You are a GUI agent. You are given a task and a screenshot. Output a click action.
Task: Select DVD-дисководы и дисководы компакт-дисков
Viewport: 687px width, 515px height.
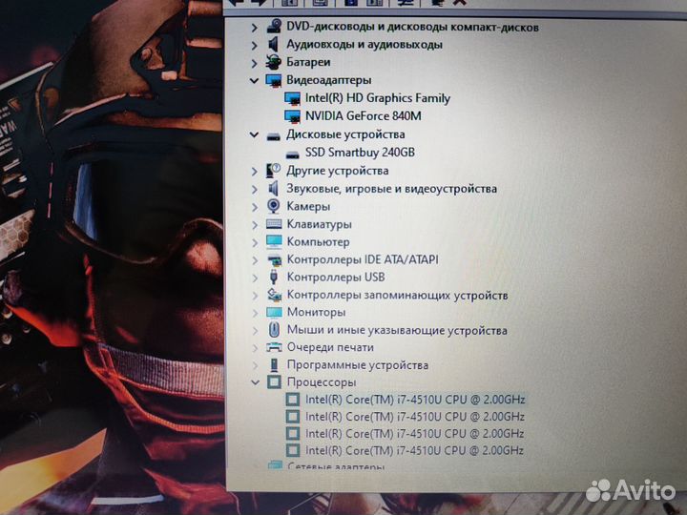point(412,27)
